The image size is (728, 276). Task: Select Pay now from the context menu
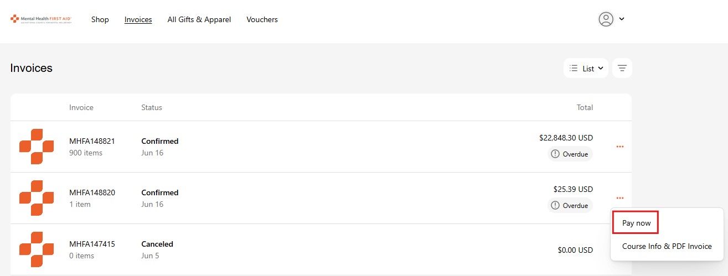tap(636, 223)
